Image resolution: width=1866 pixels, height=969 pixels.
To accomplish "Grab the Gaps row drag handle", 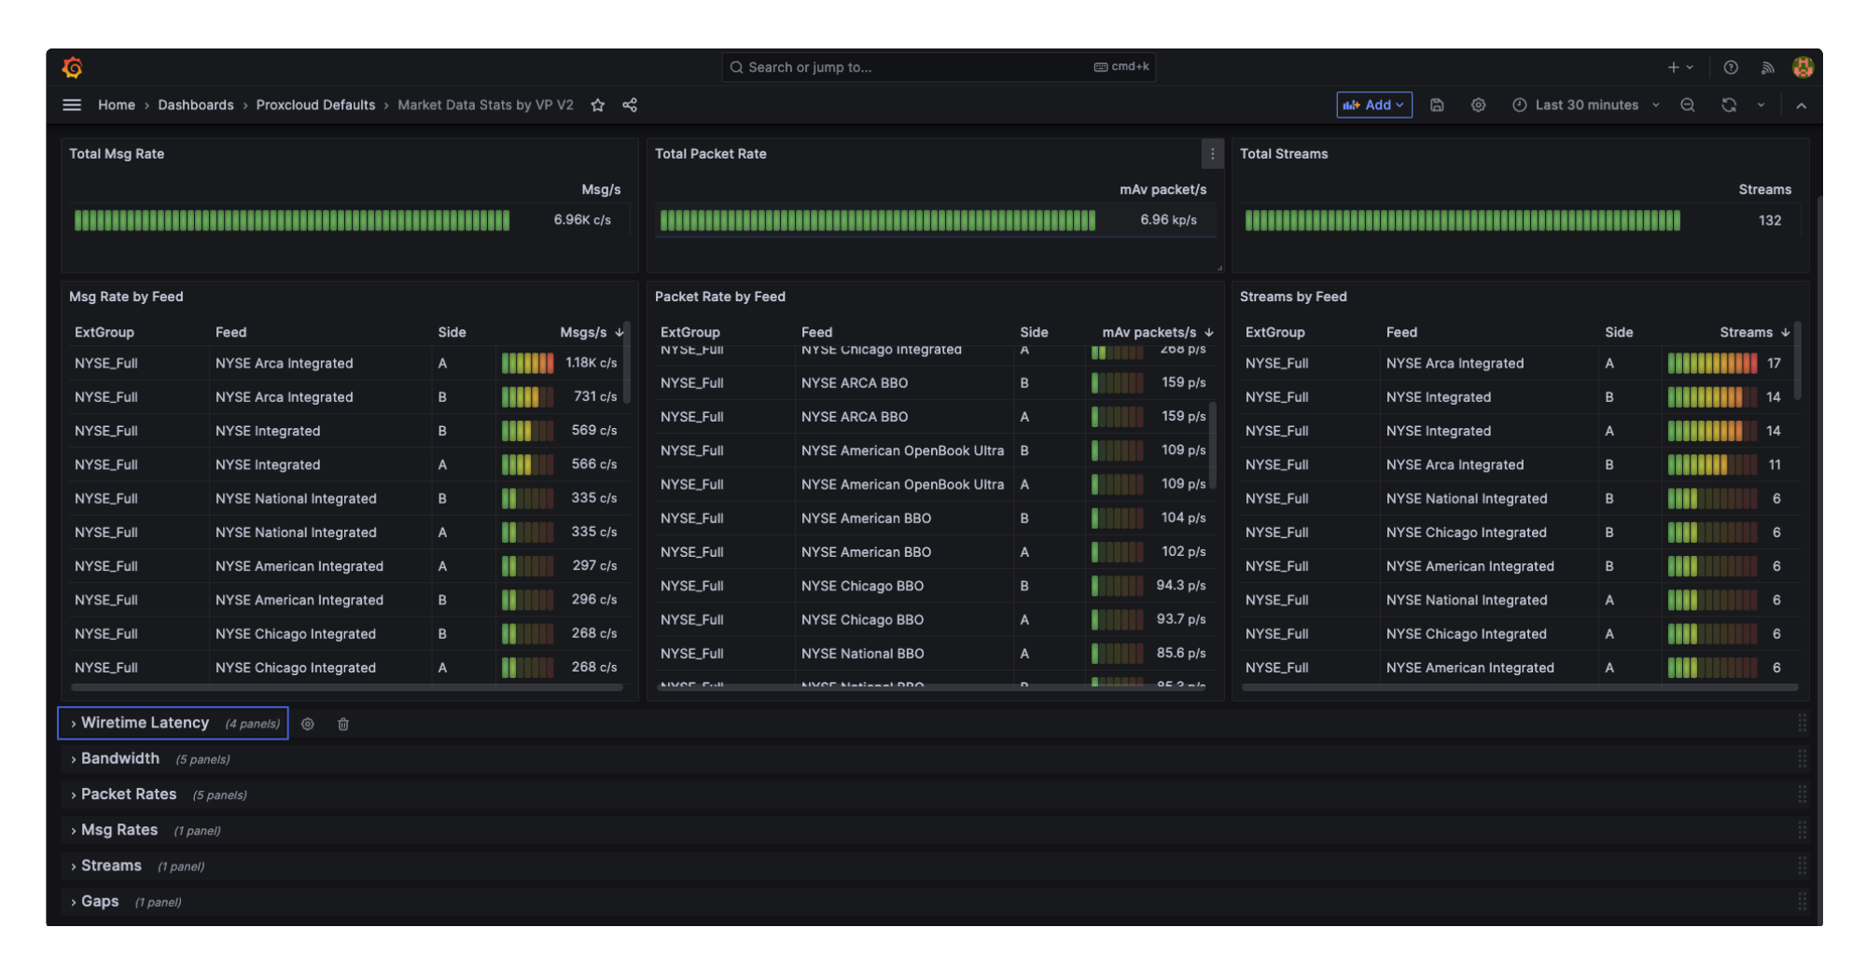I will point(1802,901).
